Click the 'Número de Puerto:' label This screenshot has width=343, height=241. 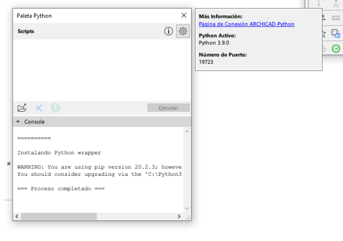[x=222, y=55]
